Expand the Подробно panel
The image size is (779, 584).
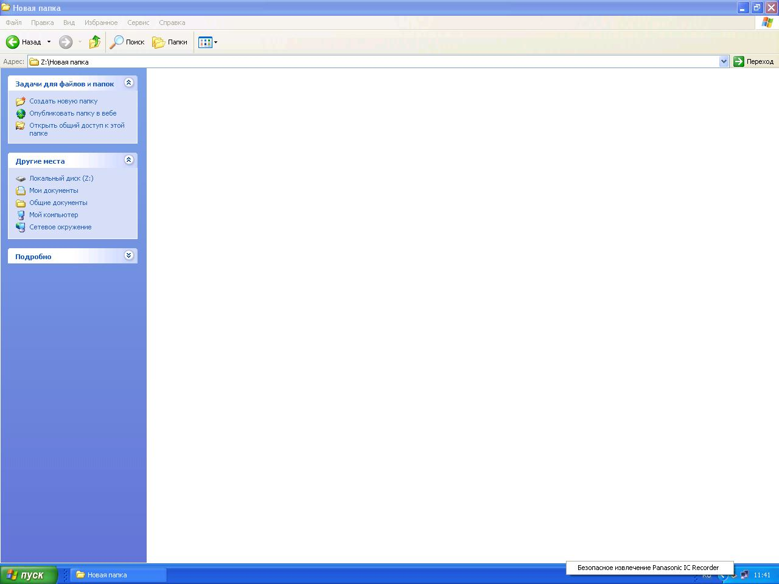pyautogui.click(x=128, y=255)
